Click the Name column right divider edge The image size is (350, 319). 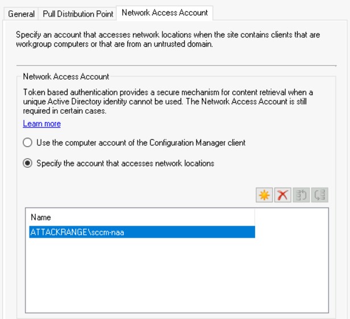click(x=255, y=217)
